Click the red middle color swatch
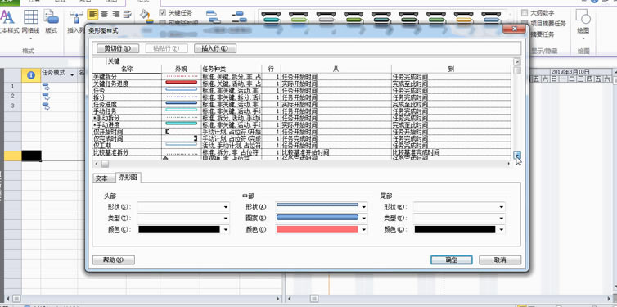The image size is (617, 307). tap(318, 229)
